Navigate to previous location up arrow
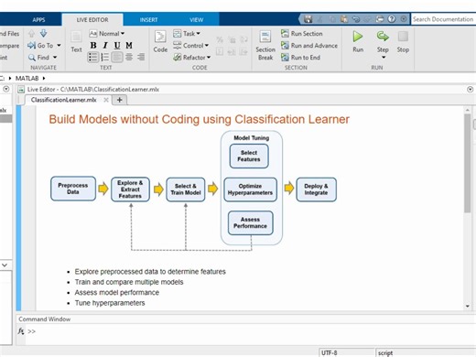476x357 pixels. (31, 34)
